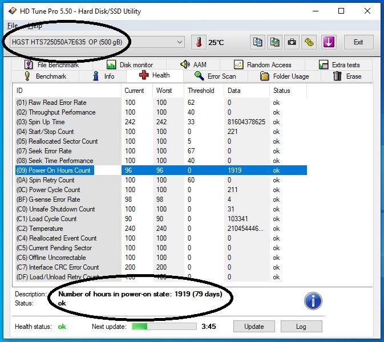Select the Power On Hours Count row
The height and width of the screenshot is (342, 384).
pyautogui.click(x=161, y=170)
